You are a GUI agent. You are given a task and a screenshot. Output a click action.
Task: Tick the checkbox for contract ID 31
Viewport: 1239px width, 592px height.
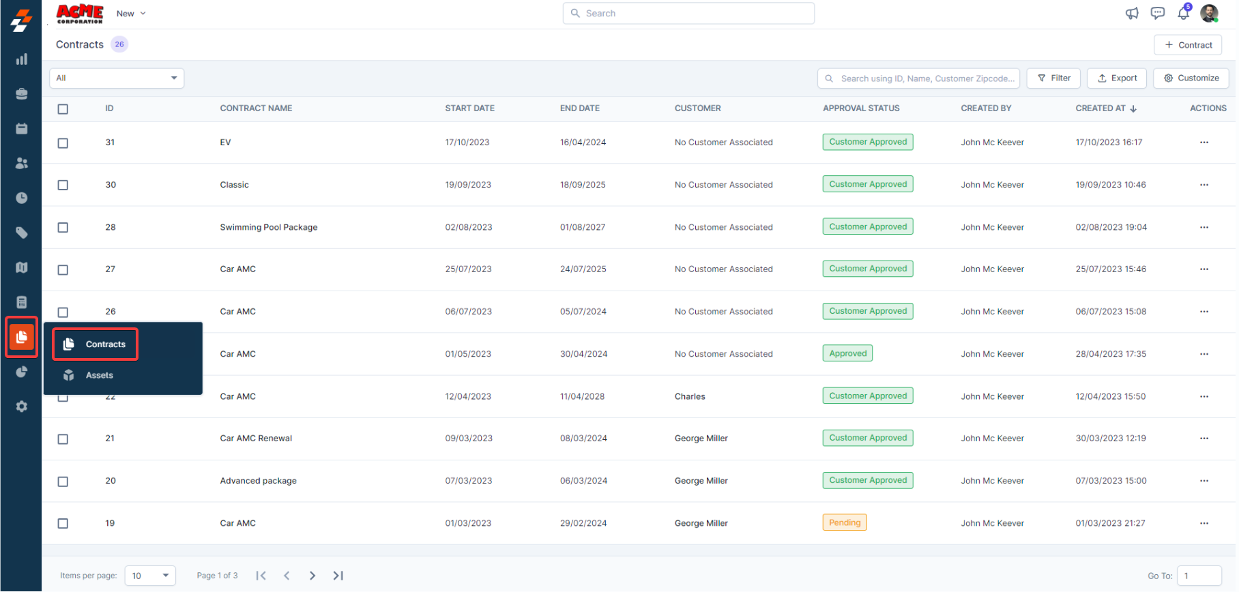63,143
